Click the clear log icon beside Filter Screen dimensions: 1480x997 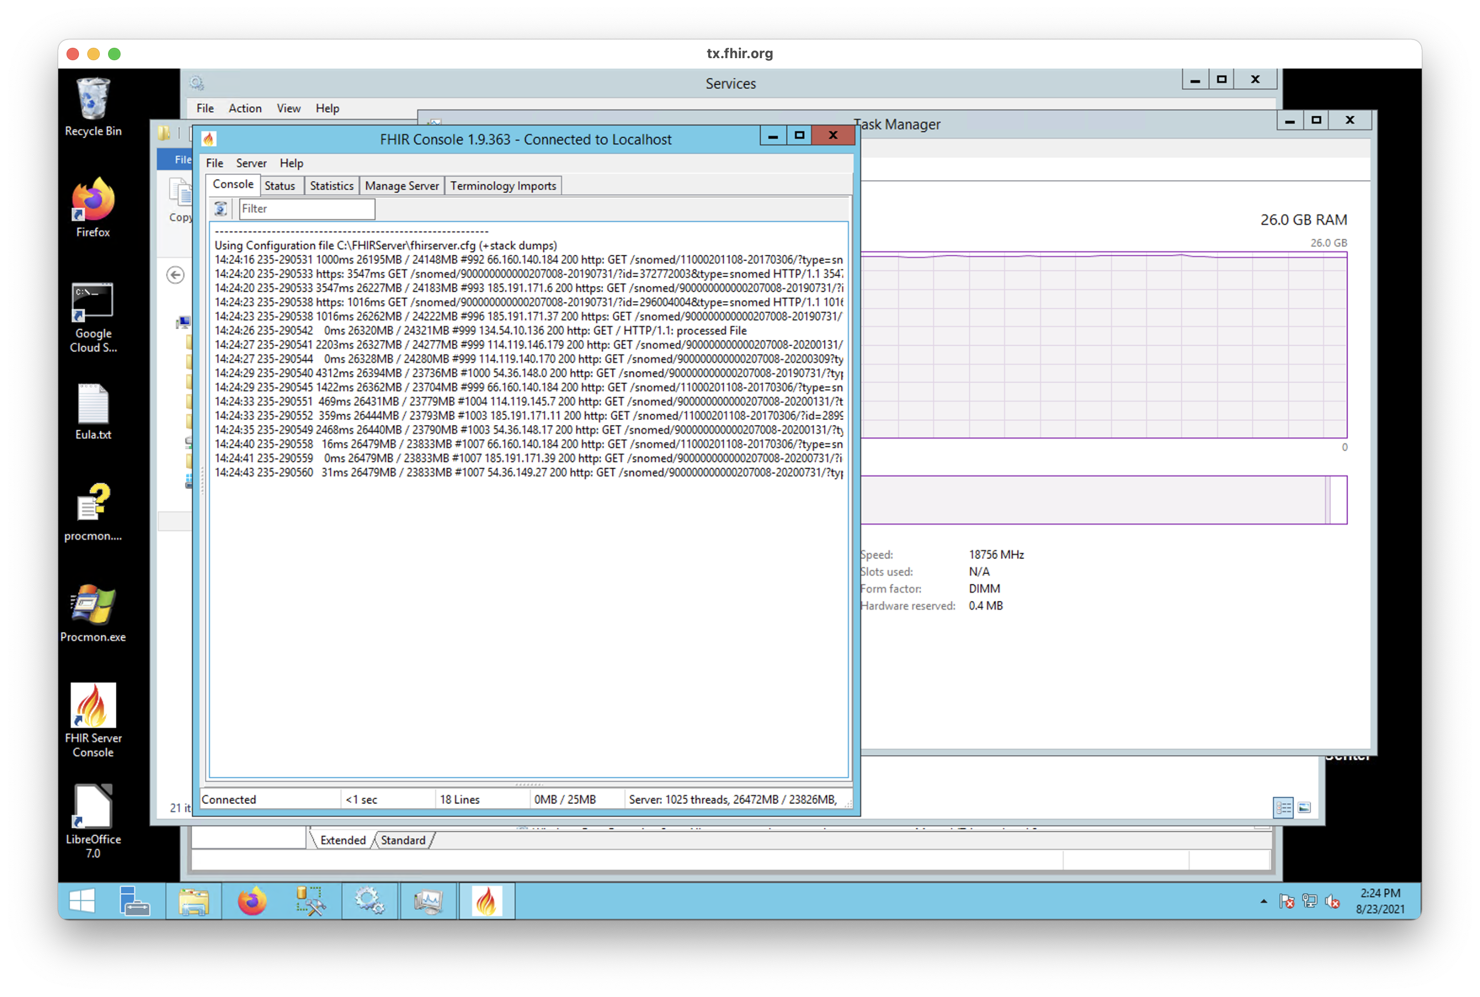[220, 209]
